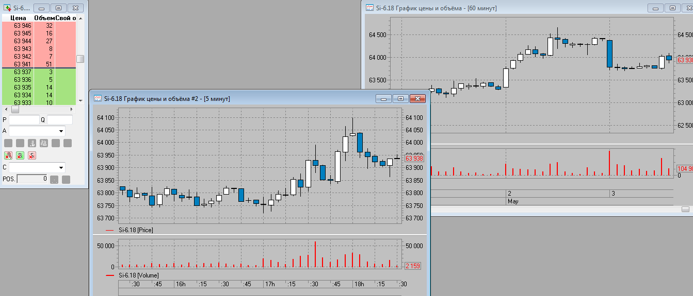Image resolution: width=693 pixels, height=296 pixels.
Task: Click the order book vertical scrollbar thumb
Action: pos(80,59)
